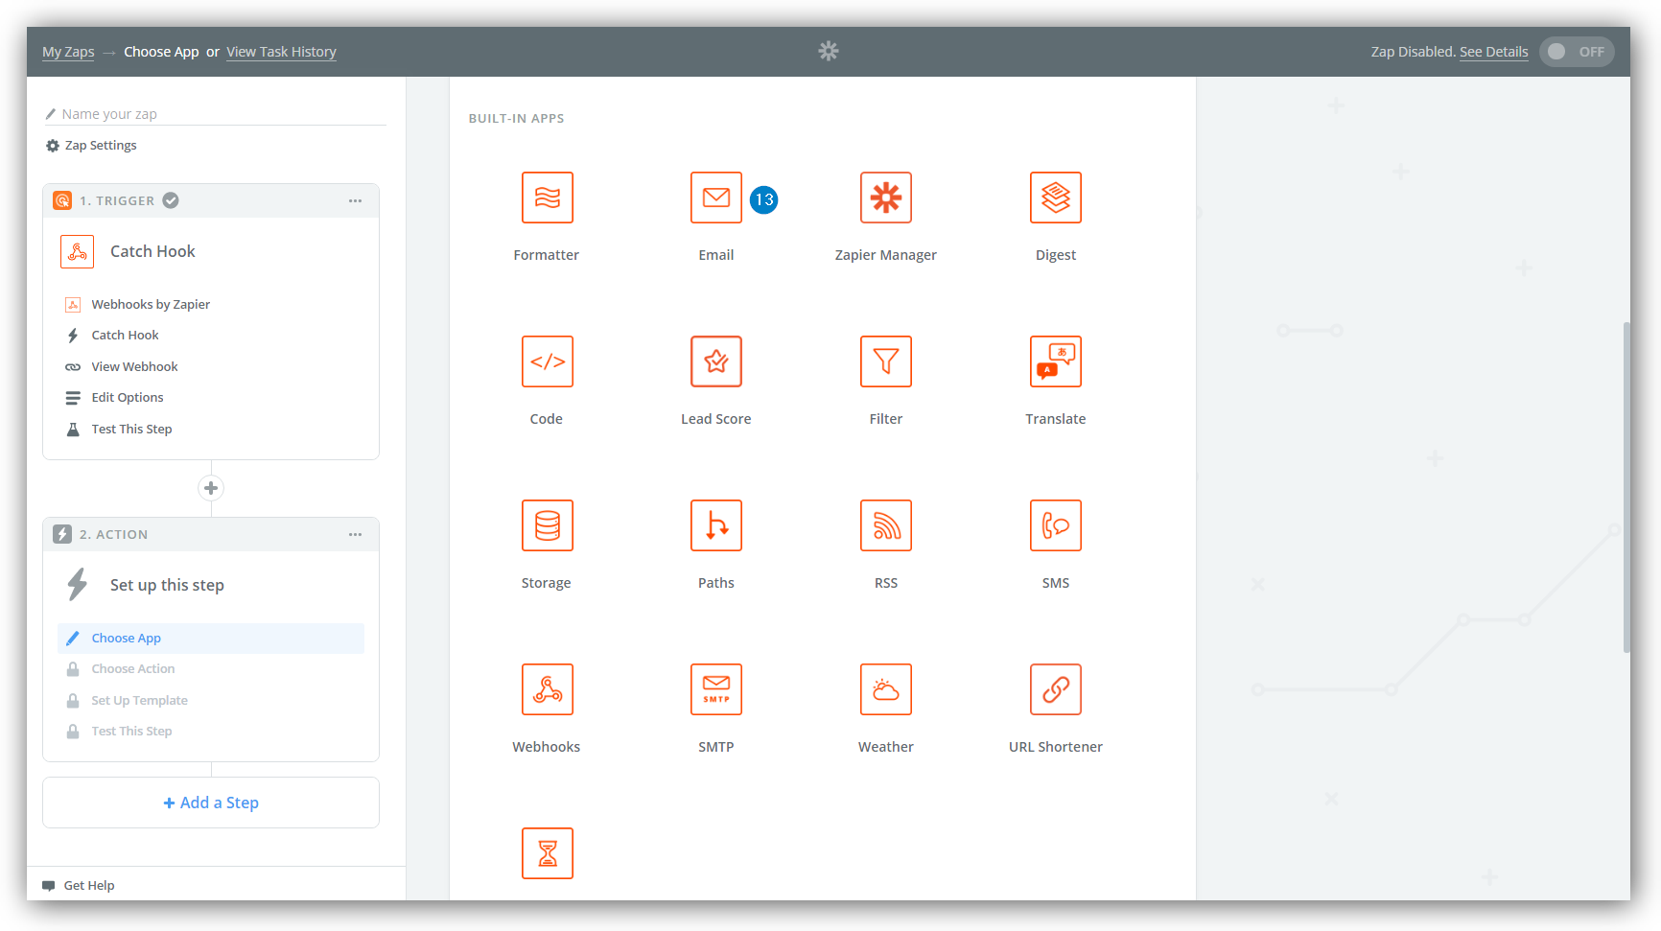Choose the URL Shortener app icon

[x=1056, y=689]
